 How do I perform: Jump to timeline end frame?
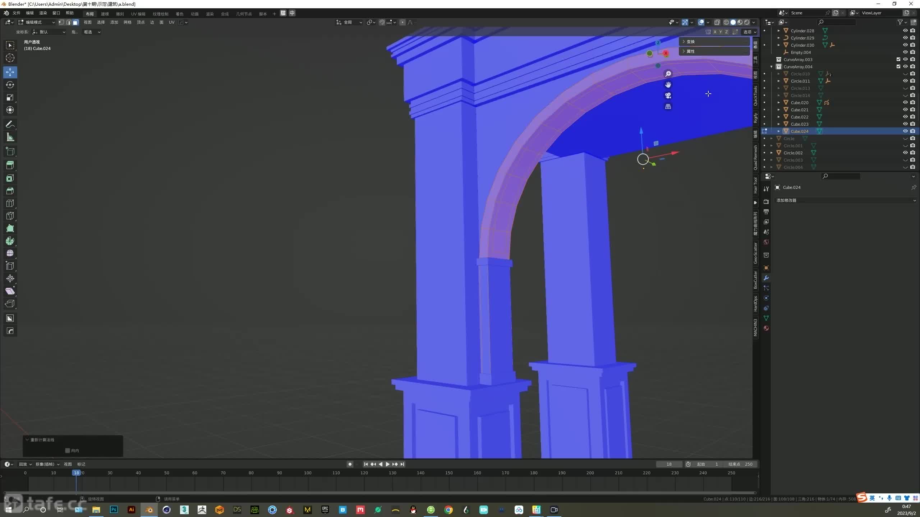pos(402,464)
